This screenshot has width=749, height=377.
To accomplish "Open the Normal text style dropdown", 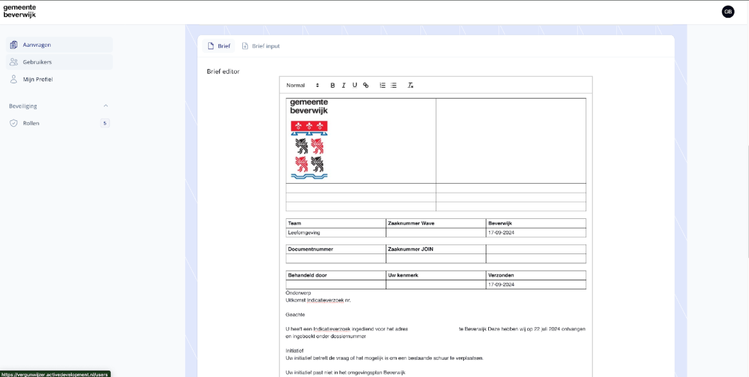I will tap(302, 85).
